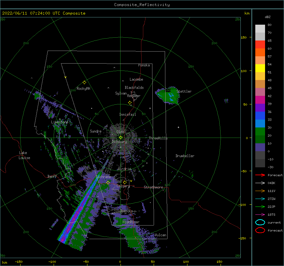
Task: Click the green storm cell near Stettler
Action: (x=168, y=95)
